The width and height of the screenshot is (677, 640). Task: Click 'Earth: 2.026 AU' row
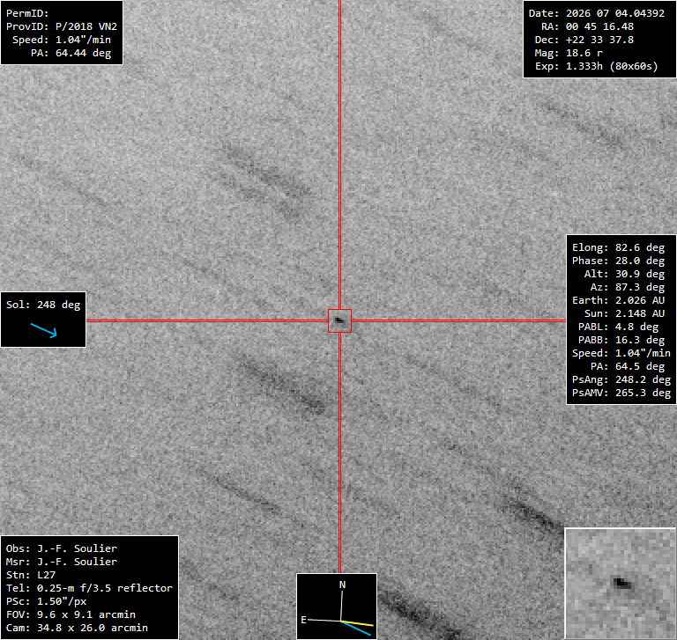click(618, 300)
